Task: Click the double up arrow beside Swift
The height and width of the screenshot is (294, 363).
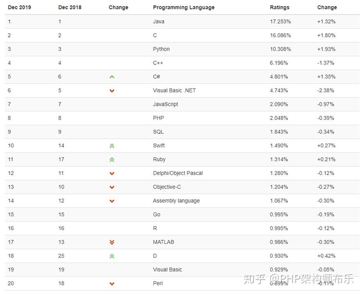Action: point(112,146)
